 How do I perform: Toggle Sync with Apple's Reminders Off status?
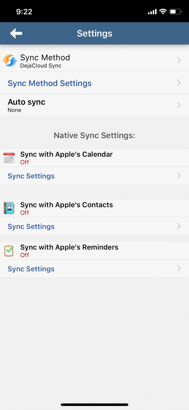coord(25,255)
